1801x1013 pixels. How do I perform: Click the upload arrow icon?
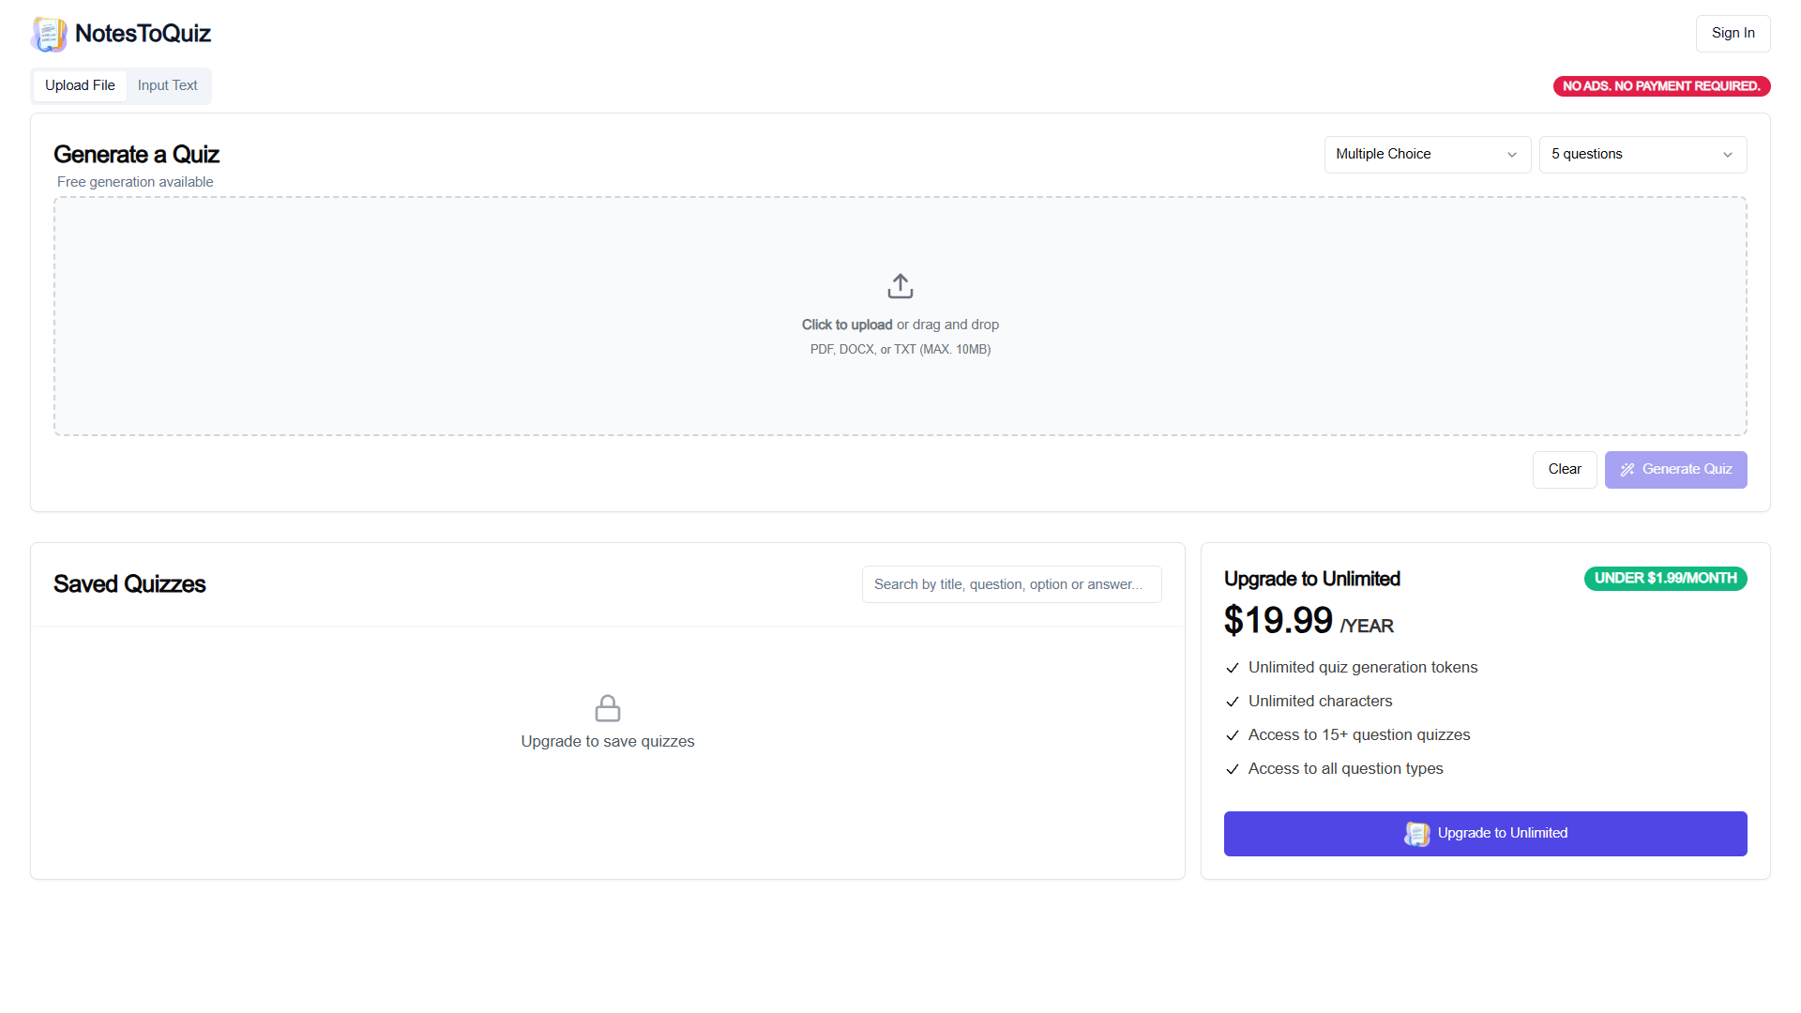click(x=900, y=286)
